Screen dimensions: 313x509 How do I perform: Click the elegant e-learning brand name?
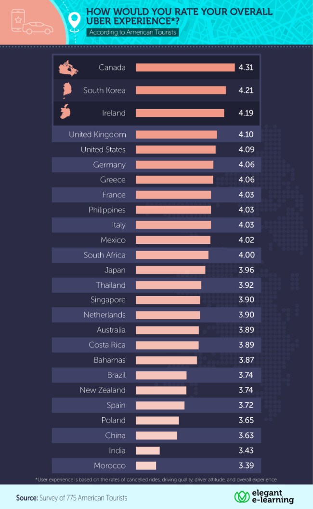click(x=273, y=496)
